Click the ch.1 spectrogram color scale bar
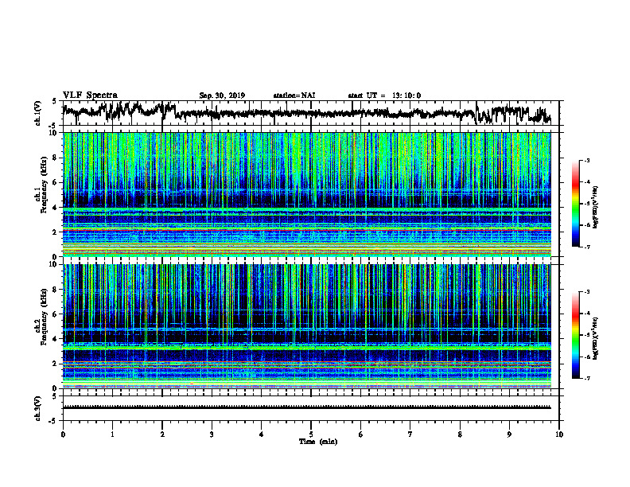This screenshot has width=630, height=487. pyautogui.click(x=575, y=204)
